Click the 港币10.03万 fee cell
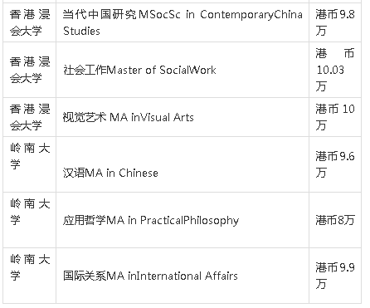Screen dimensions: 370x308 click(x=335, y=70)
